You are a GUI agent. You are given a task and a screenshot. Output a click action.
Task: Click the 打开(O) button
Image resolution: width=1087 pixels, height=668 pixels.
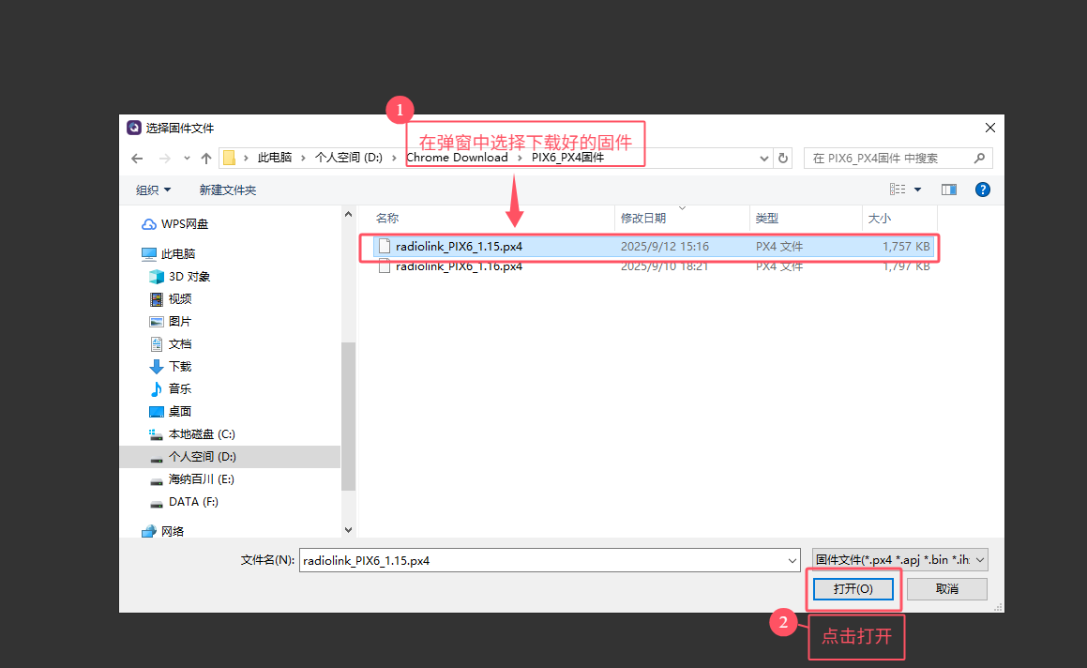click(x=853, y=589)
